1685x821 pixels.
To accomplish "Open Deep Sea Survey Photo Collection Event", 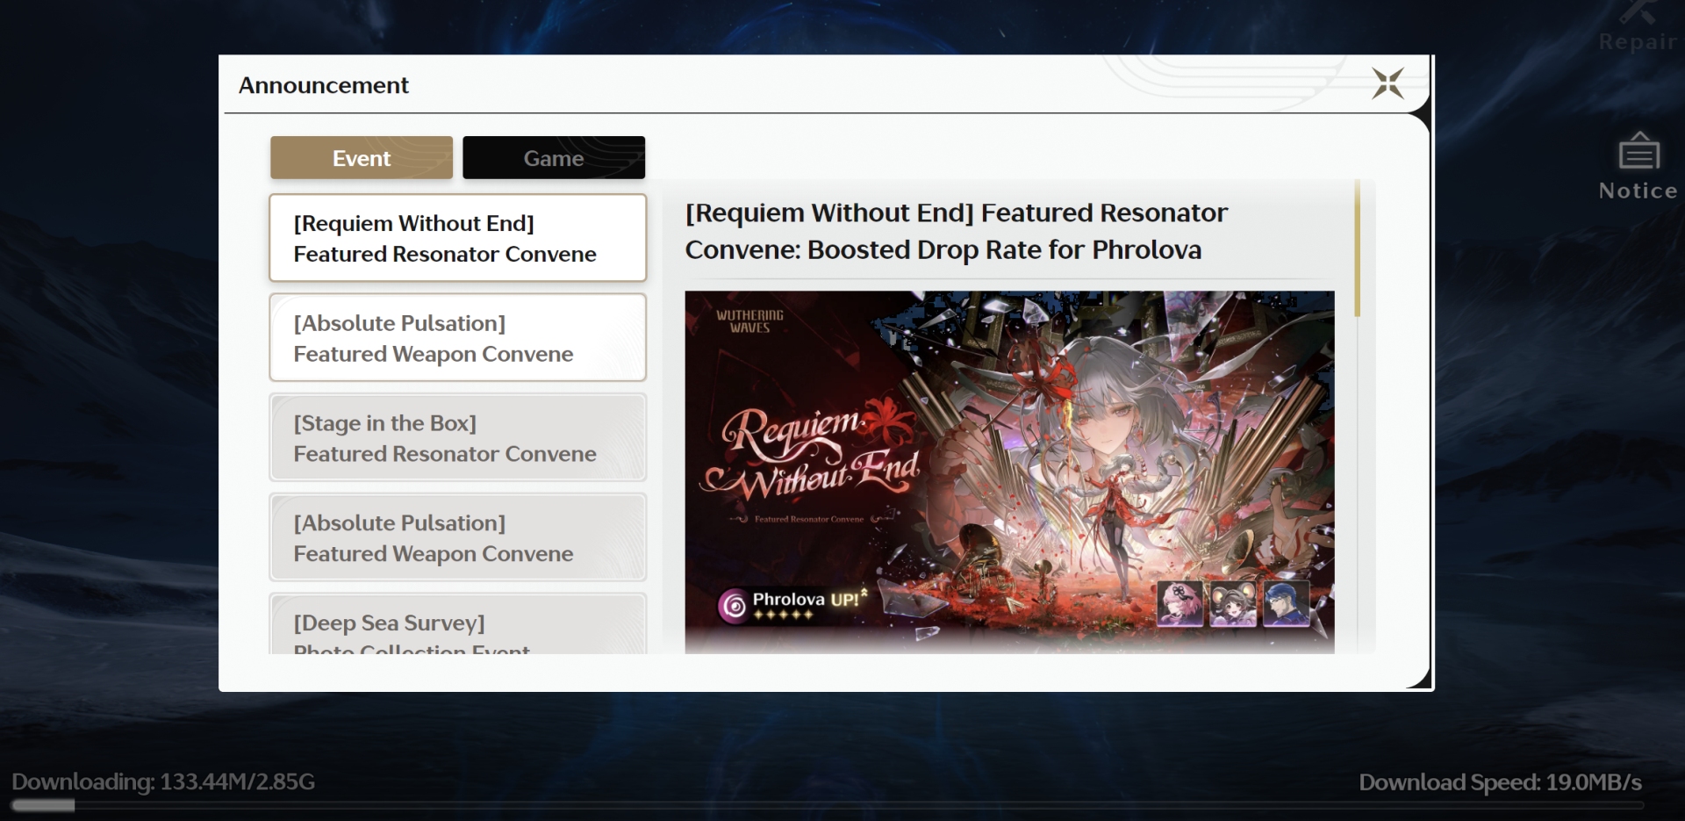I will pos(457,623).
